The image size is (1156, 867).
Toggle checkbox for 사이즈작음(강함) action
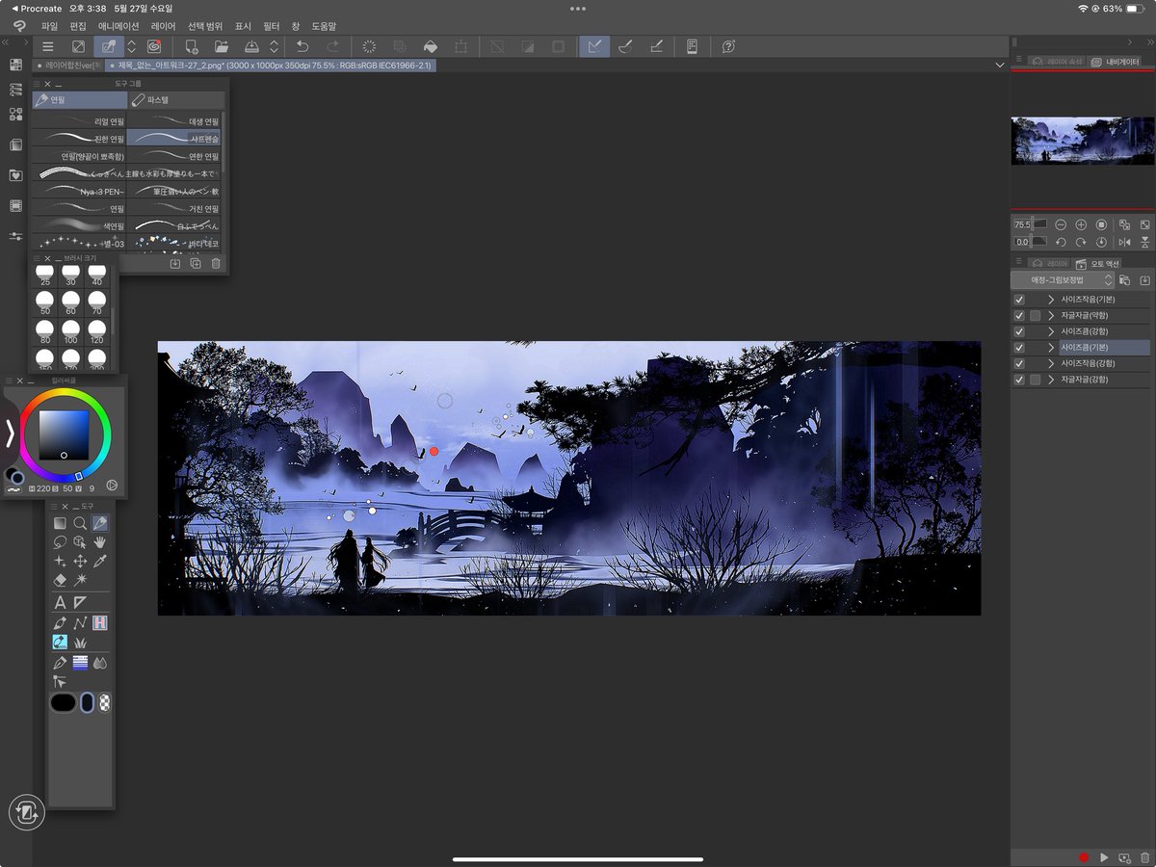tap(1019, 363)
